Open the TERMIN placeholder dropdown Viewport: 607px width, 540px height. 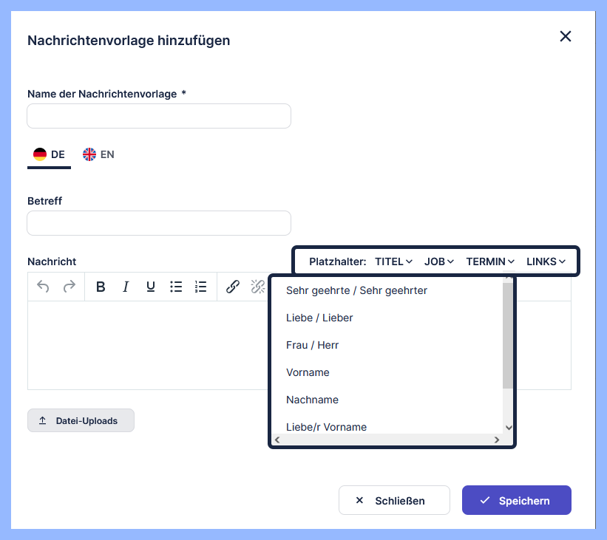coord(489,261)
